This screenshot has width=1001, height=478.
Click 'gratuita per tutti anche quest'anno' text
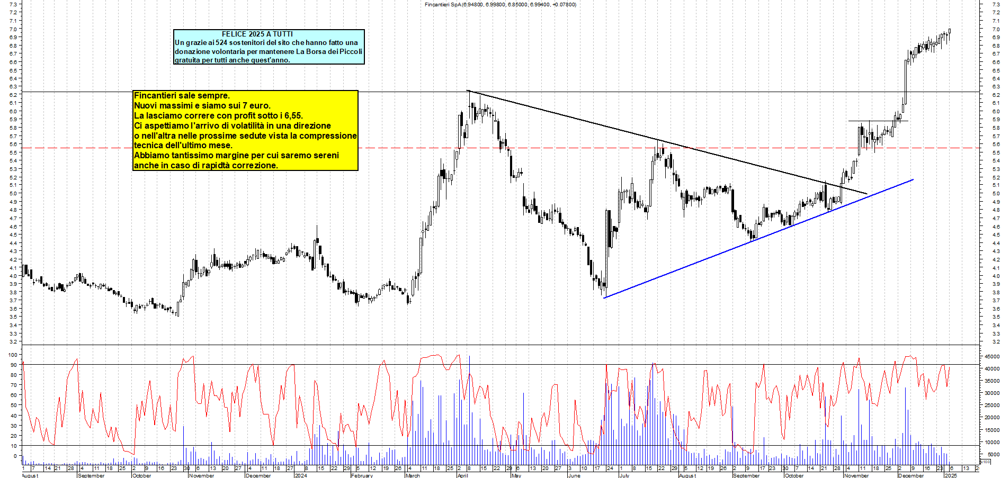[233, 60]
